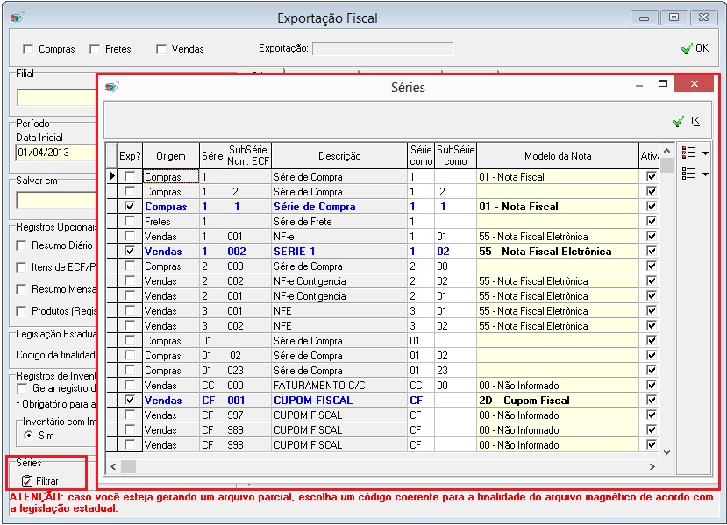Click the current-row arrow marker in the grid
The image size is (727, 525).
tap(111, 176)
